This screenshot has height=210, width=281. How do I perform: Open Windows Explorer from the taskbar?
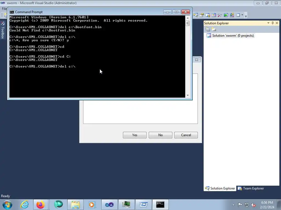point(75,205)
